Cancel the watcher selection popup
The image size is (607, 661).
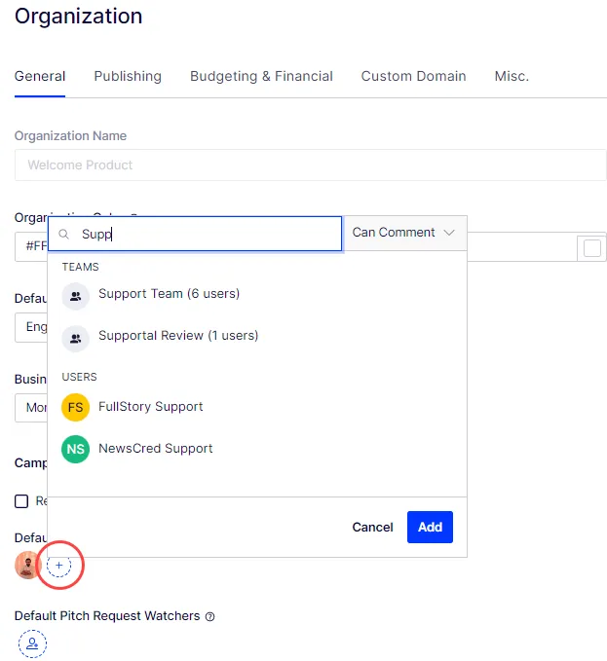(x=372, y=527)
